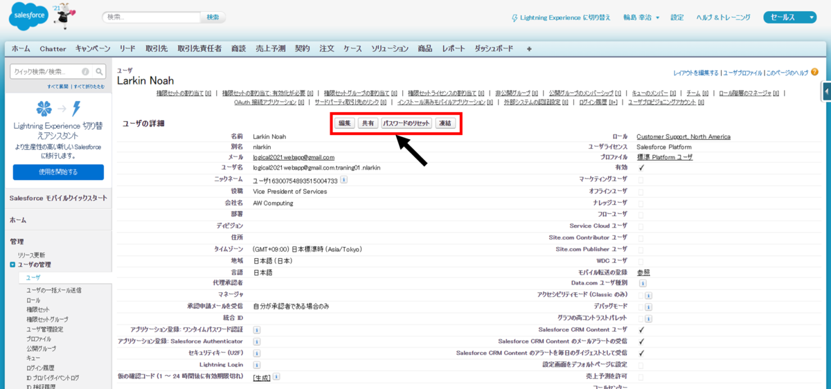This screenshot has height=389, width=831.
Task: Click the 使用を開始する button
Action: (x=58, y=172)
